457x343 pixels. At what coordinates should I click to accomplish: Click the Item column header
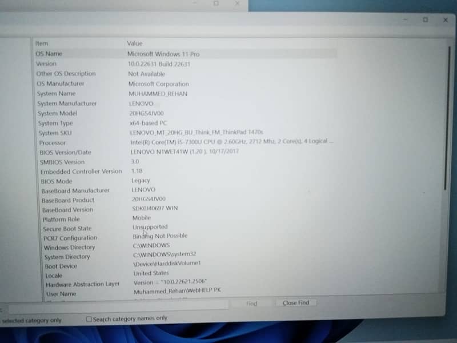pos(42,43)
